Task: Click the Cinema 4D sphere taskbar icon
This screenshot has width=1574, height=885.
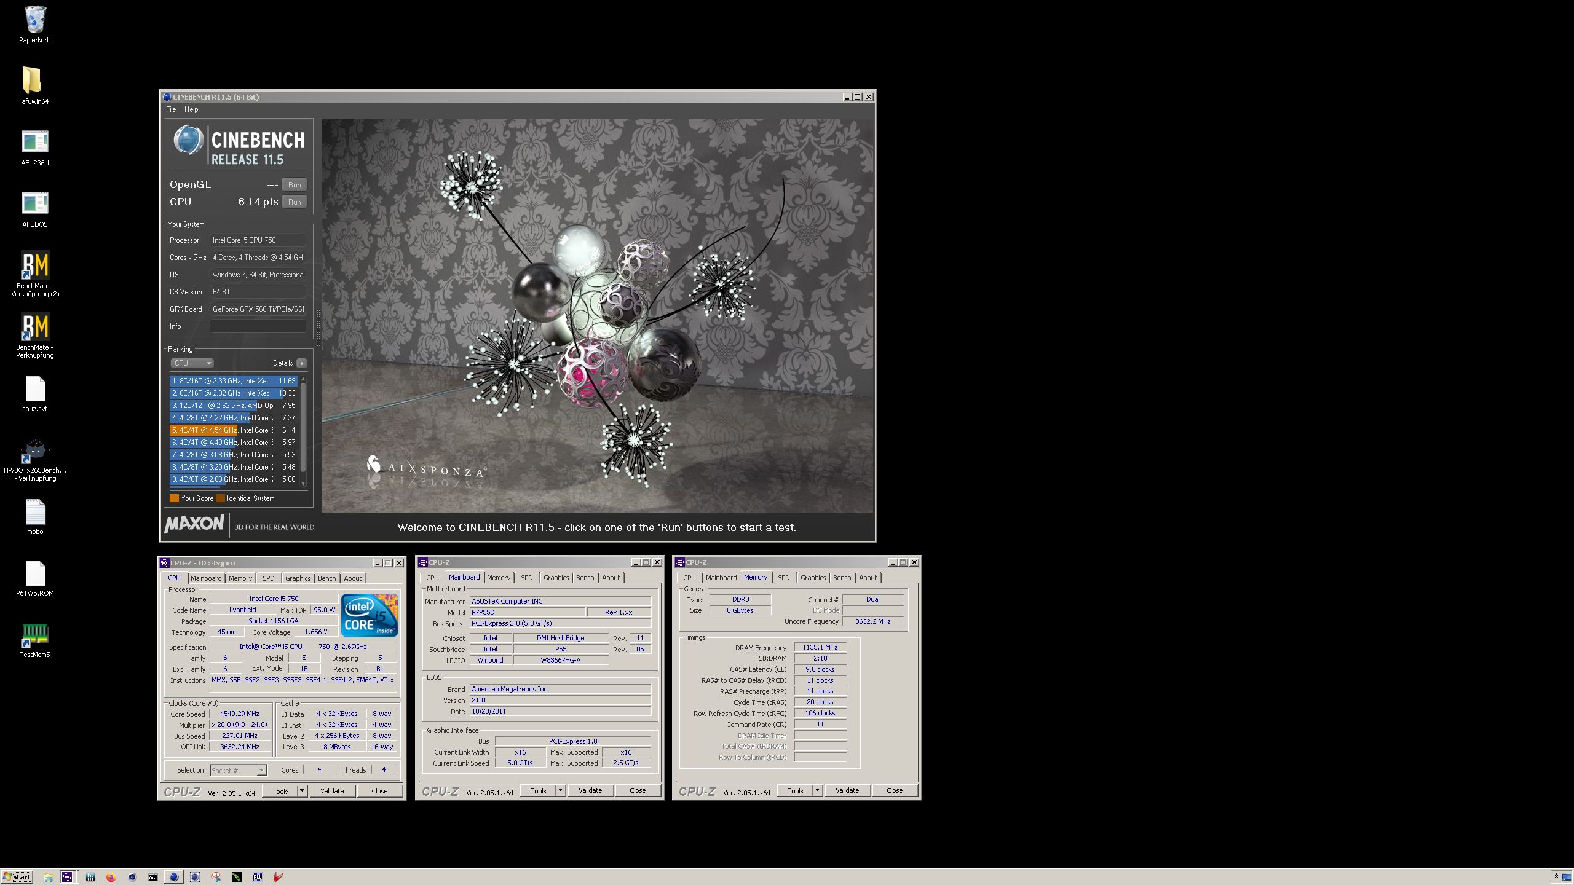Action: coord(132,877)
